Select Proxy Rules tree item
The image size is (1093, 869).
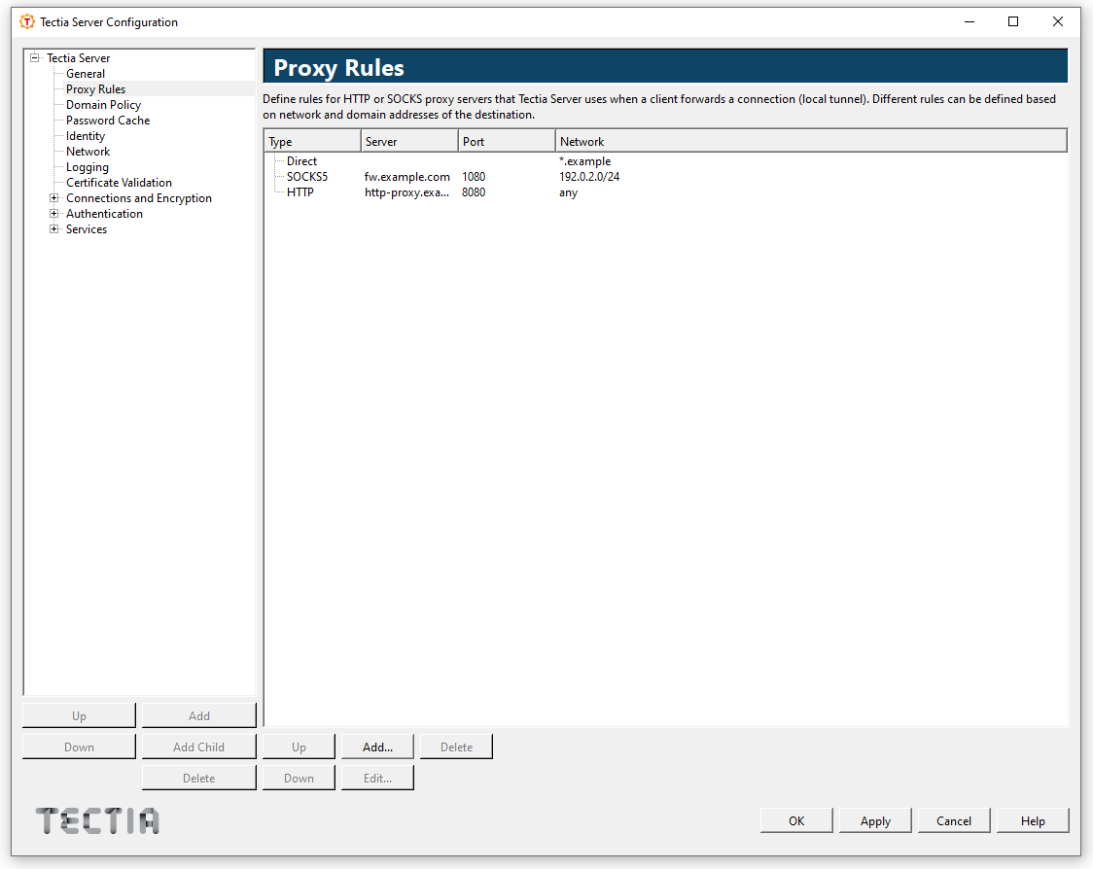95,89
